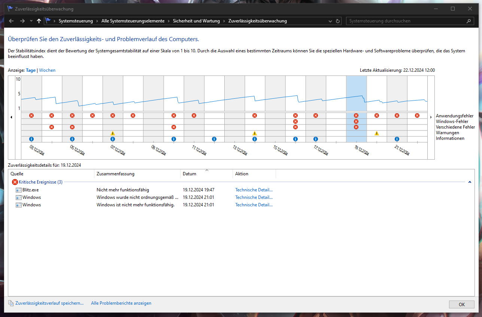The image size is (482, 317).
Task: Click the Blitz.exe row icon
Action: pos(19,190)
